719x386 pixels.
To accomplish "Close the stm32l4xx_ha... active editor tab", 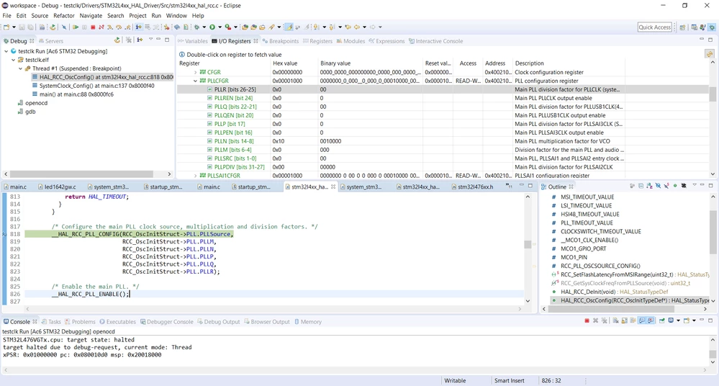I will (333, 187).
